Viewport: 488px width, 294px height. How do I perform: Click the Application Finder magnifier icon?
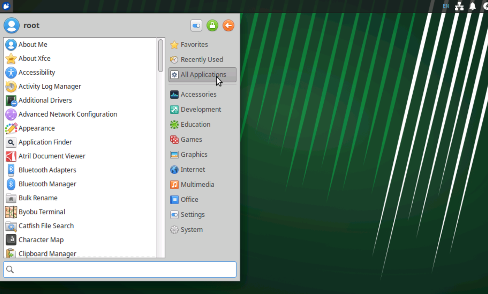click(x=11, y=142)
